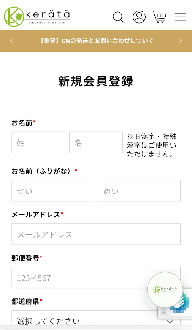Focus the 名 first name field

96,142
